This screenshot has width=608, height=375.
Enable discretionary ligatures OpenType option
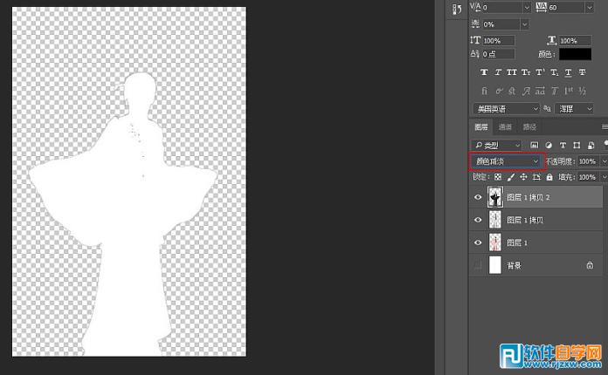tap(512, 91)
